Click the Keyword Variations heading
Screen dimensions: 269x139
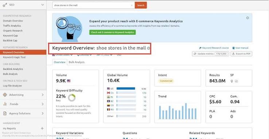70,133
